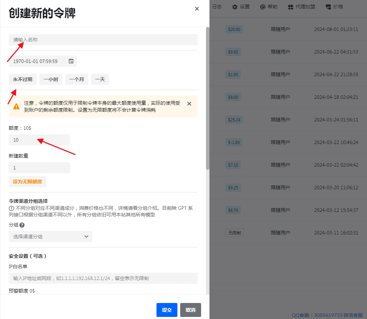Click the 额度：10$ label
Viewport: 367px width, 319px height.
coord(20,128)
